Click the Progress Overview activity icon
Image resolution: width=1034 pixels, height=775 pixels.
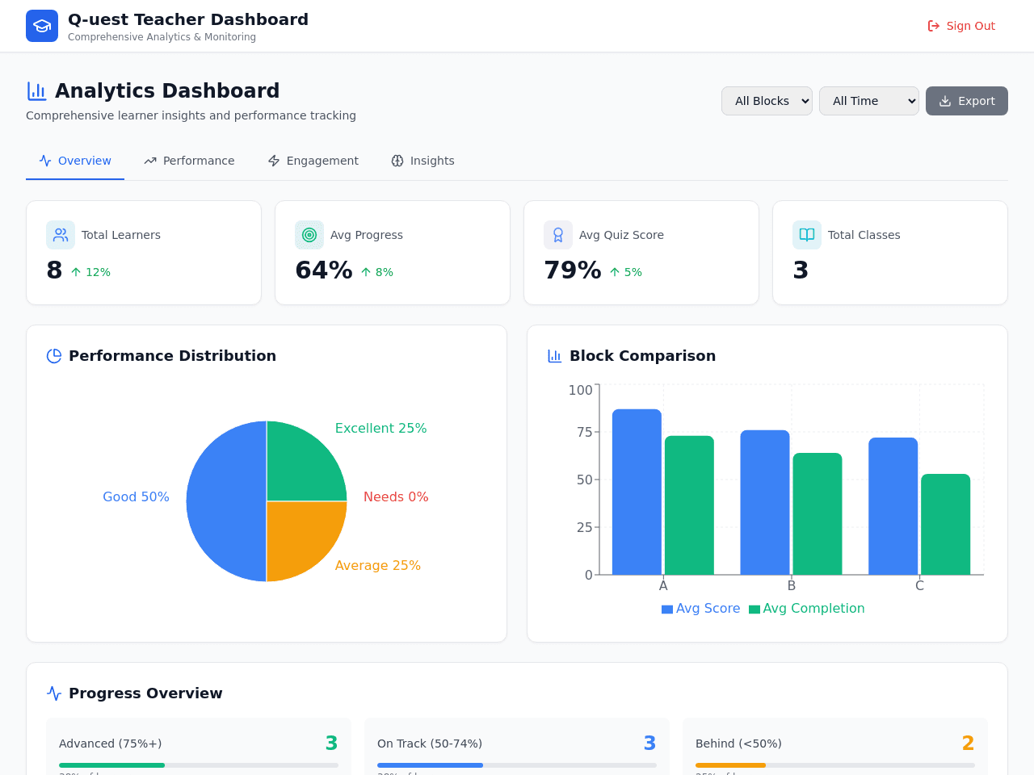54,693
